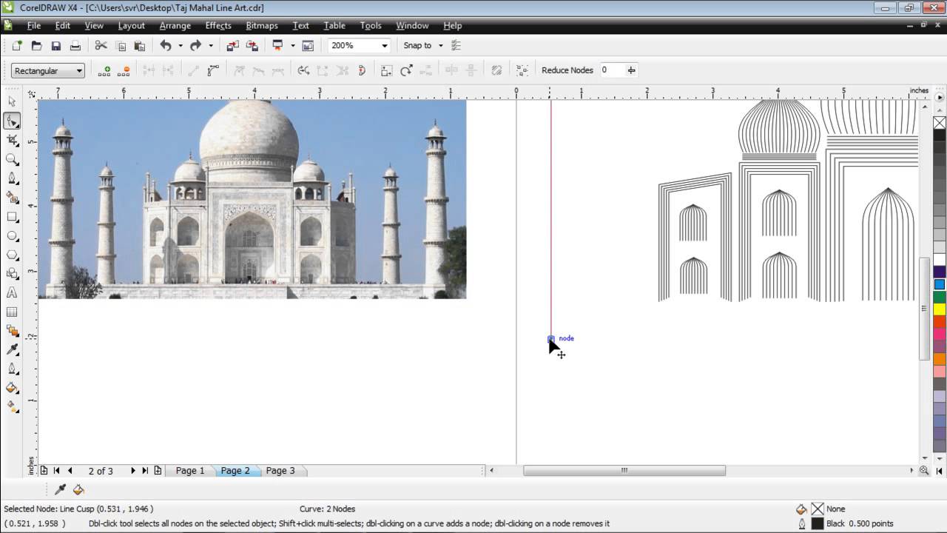Select the Smart Fill tool

(12, 198)
